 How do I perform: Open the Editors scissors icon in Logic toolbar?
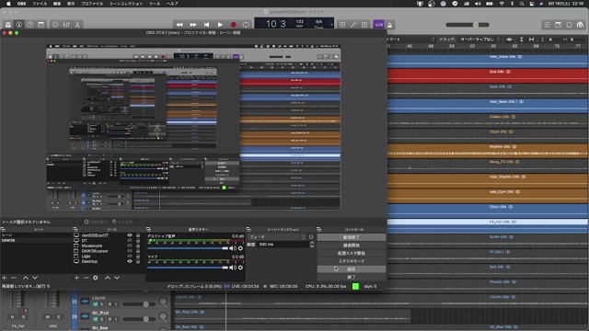77,25
